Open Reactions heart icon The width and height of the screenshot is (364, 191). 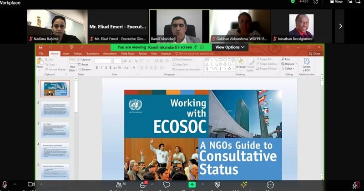pyautogui.click(x=167, y=185)
